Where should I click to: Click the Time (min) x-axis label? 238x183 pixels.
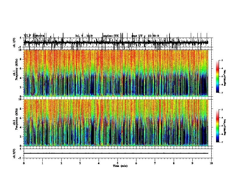120,166
